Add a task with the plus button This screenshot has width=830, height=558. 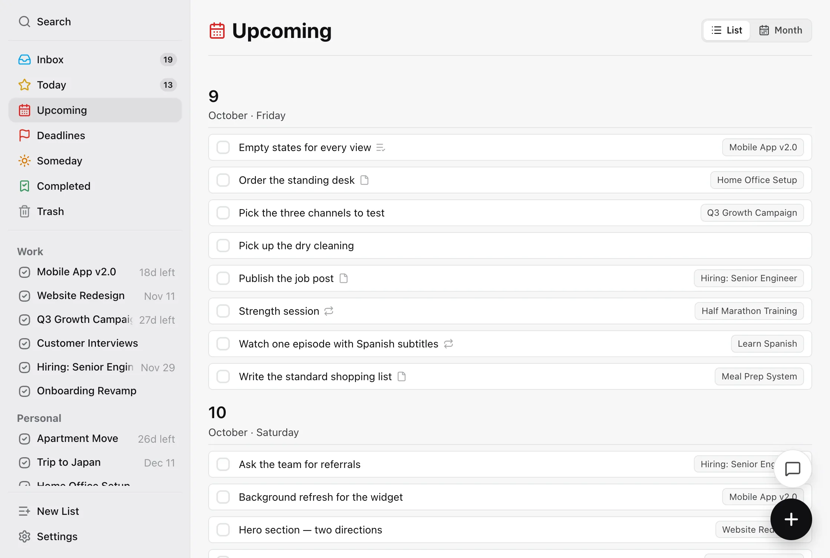point(791,519)
